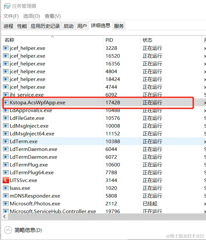Click the horizontal scrollbar track
Screen dimensions: 206x240
pyautogui.click(x=107, y=216)
